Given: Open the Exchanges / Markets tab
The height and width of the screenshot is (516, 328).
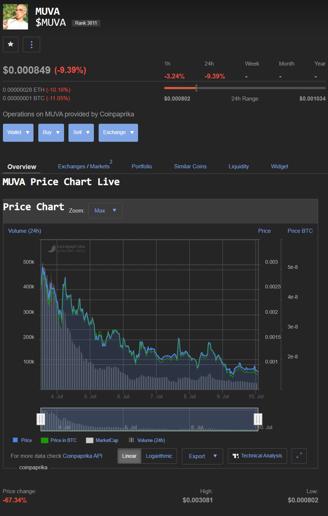Looking at the screenshot, I should point(84,166).
